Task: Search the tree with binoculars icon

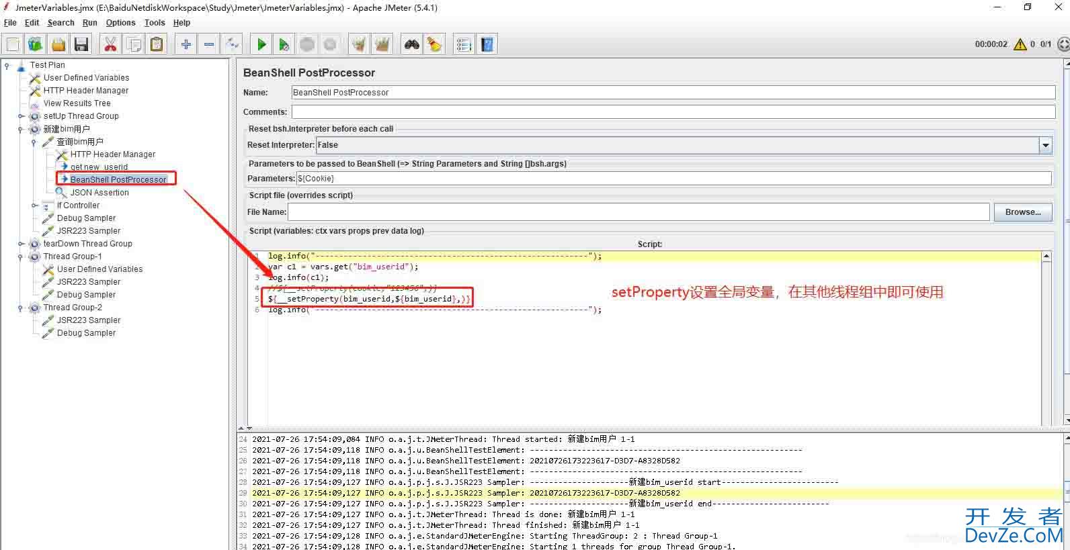Action: click(x=412, y=44)
